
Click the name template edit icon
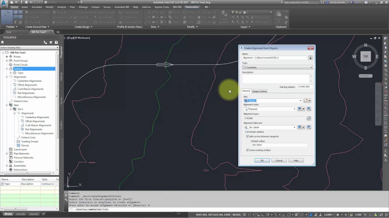[x=310, y=58]
